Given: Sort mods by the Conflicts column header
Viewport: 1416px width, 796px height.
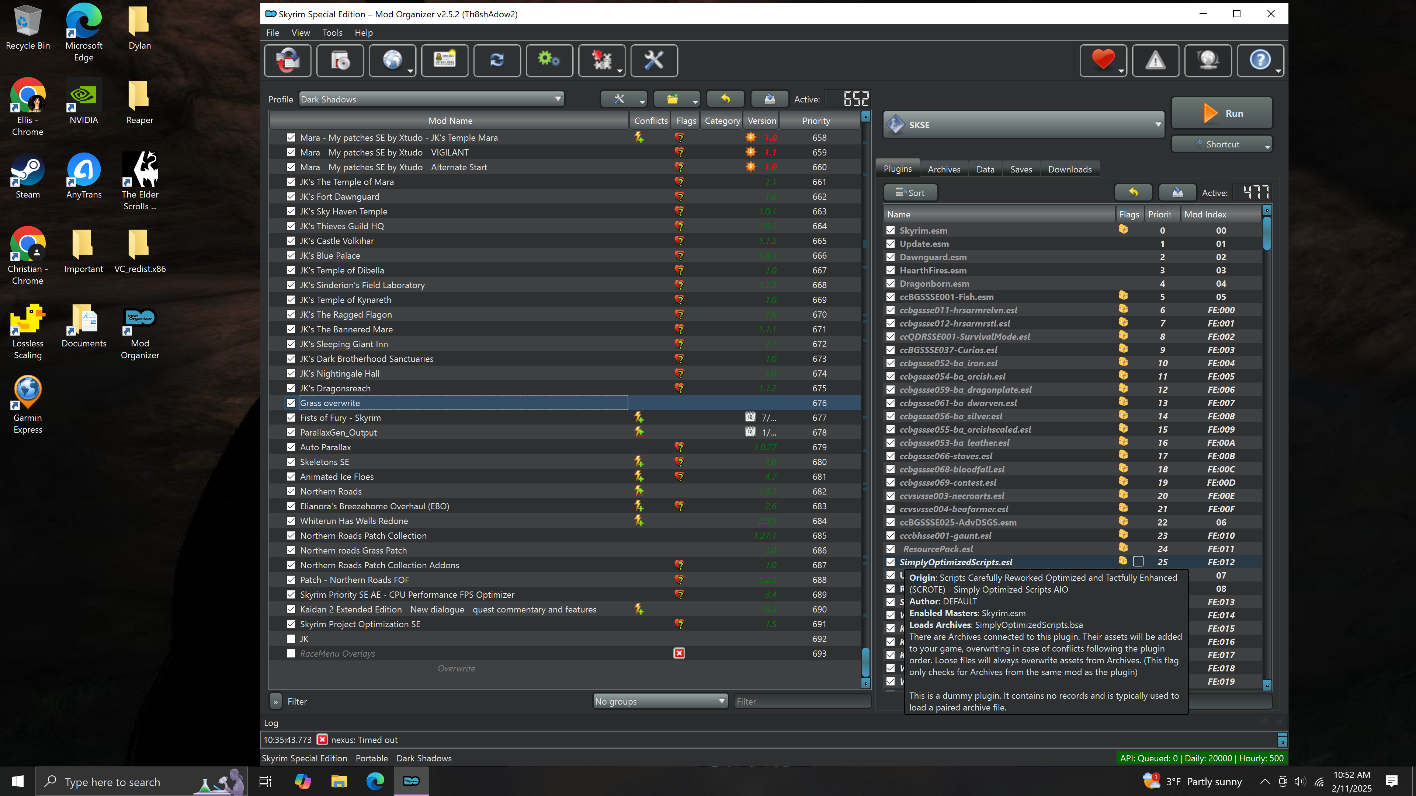Looking at the screenshot, I should click(x=650, y=120).
